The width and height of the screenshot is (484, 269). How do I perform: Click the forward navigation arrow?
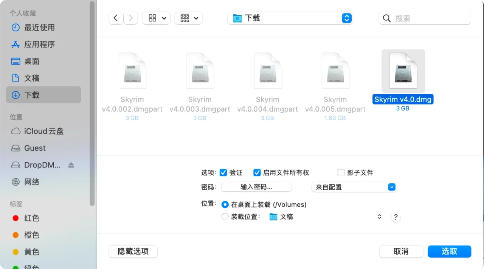coord(131,18)
